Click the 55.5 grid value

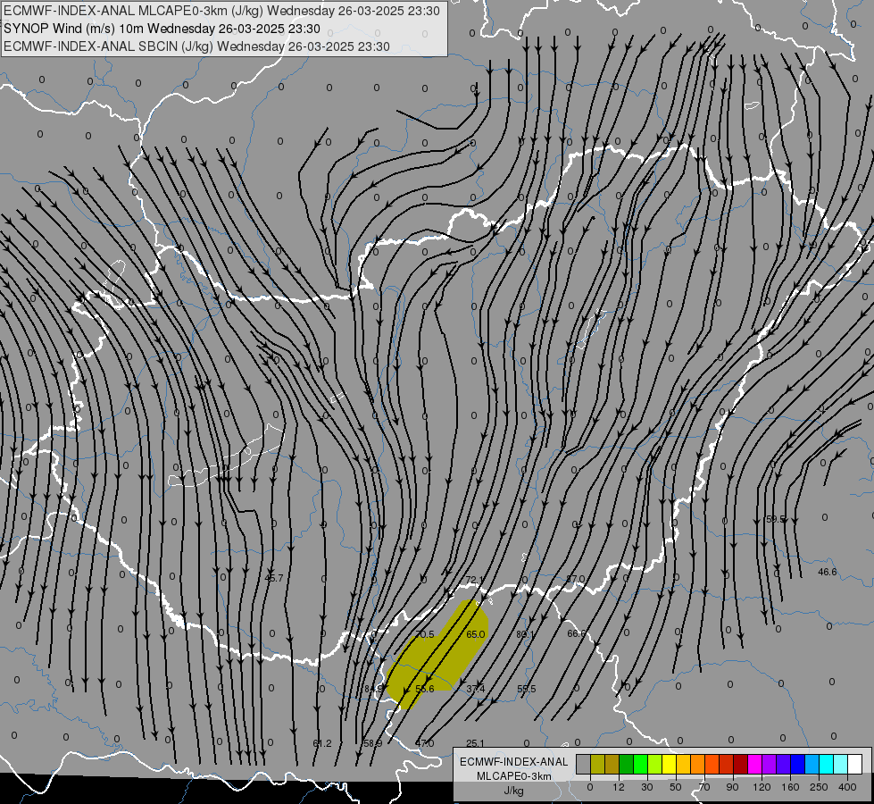(x=526, y=689)
